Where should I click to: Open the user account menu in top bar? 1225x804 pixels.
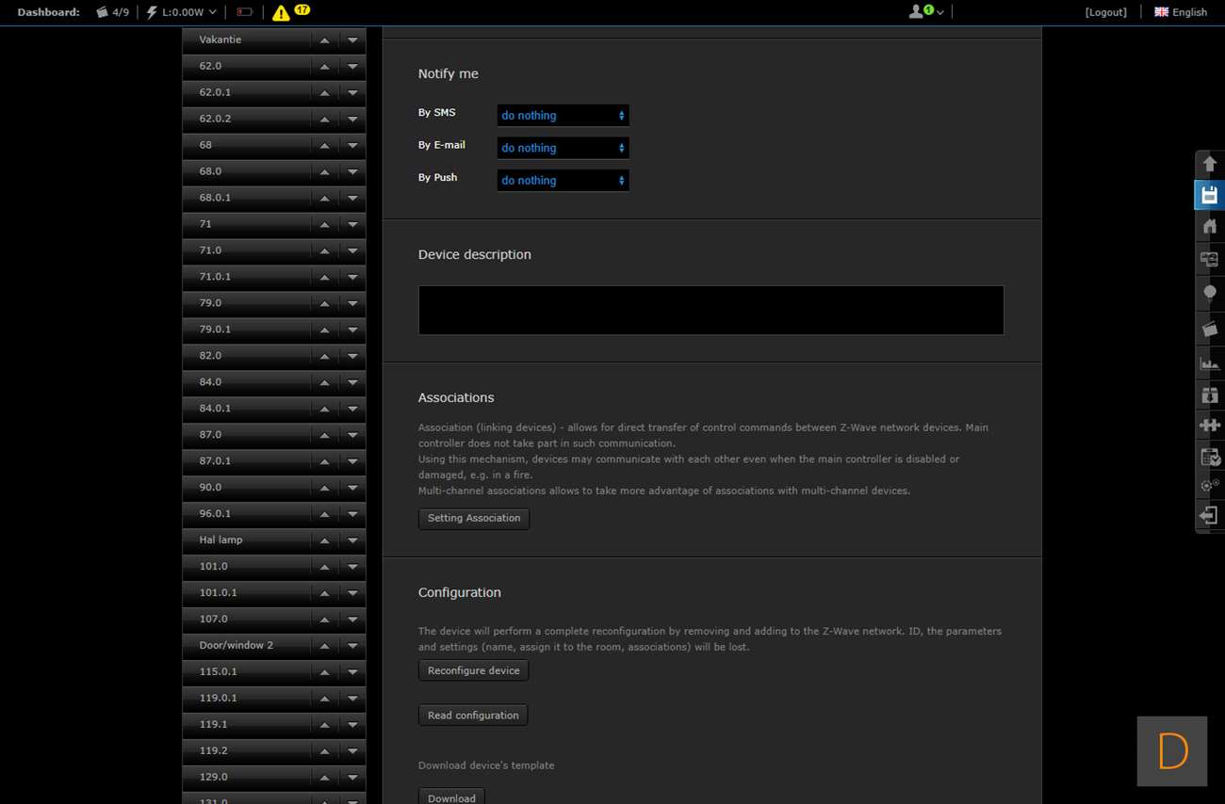click(925, 12)
